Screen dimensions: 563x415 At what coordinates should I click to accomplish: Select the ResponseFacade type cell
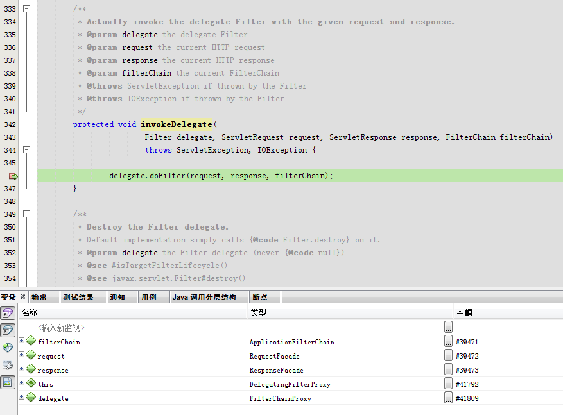click(277, 370)
